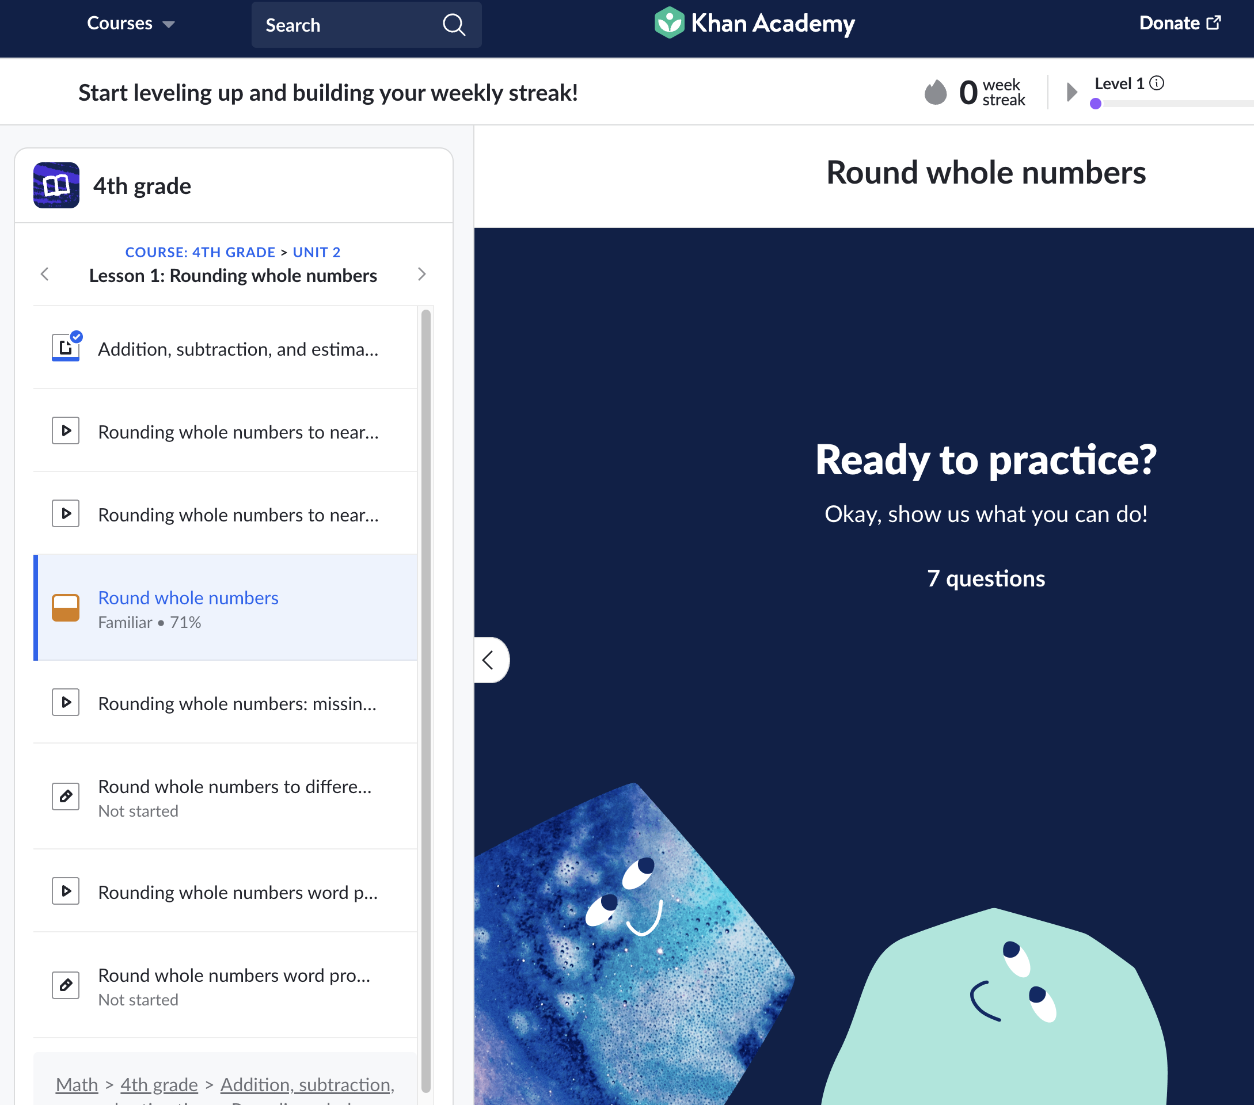Click the week streak flame icon
The width and height of the screenshot is (1254, 1105).
(x=935, y=92)
